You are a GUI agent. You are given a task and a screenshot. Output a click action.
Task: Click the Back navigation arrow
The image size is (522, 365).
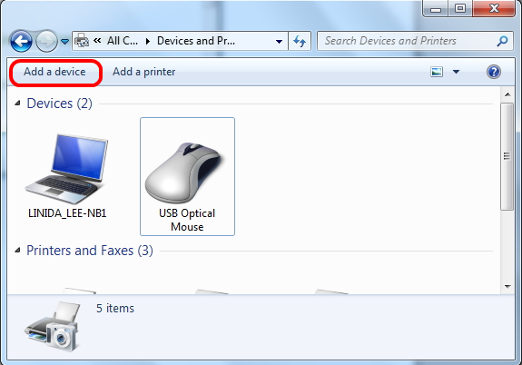(x=21, y=41)
